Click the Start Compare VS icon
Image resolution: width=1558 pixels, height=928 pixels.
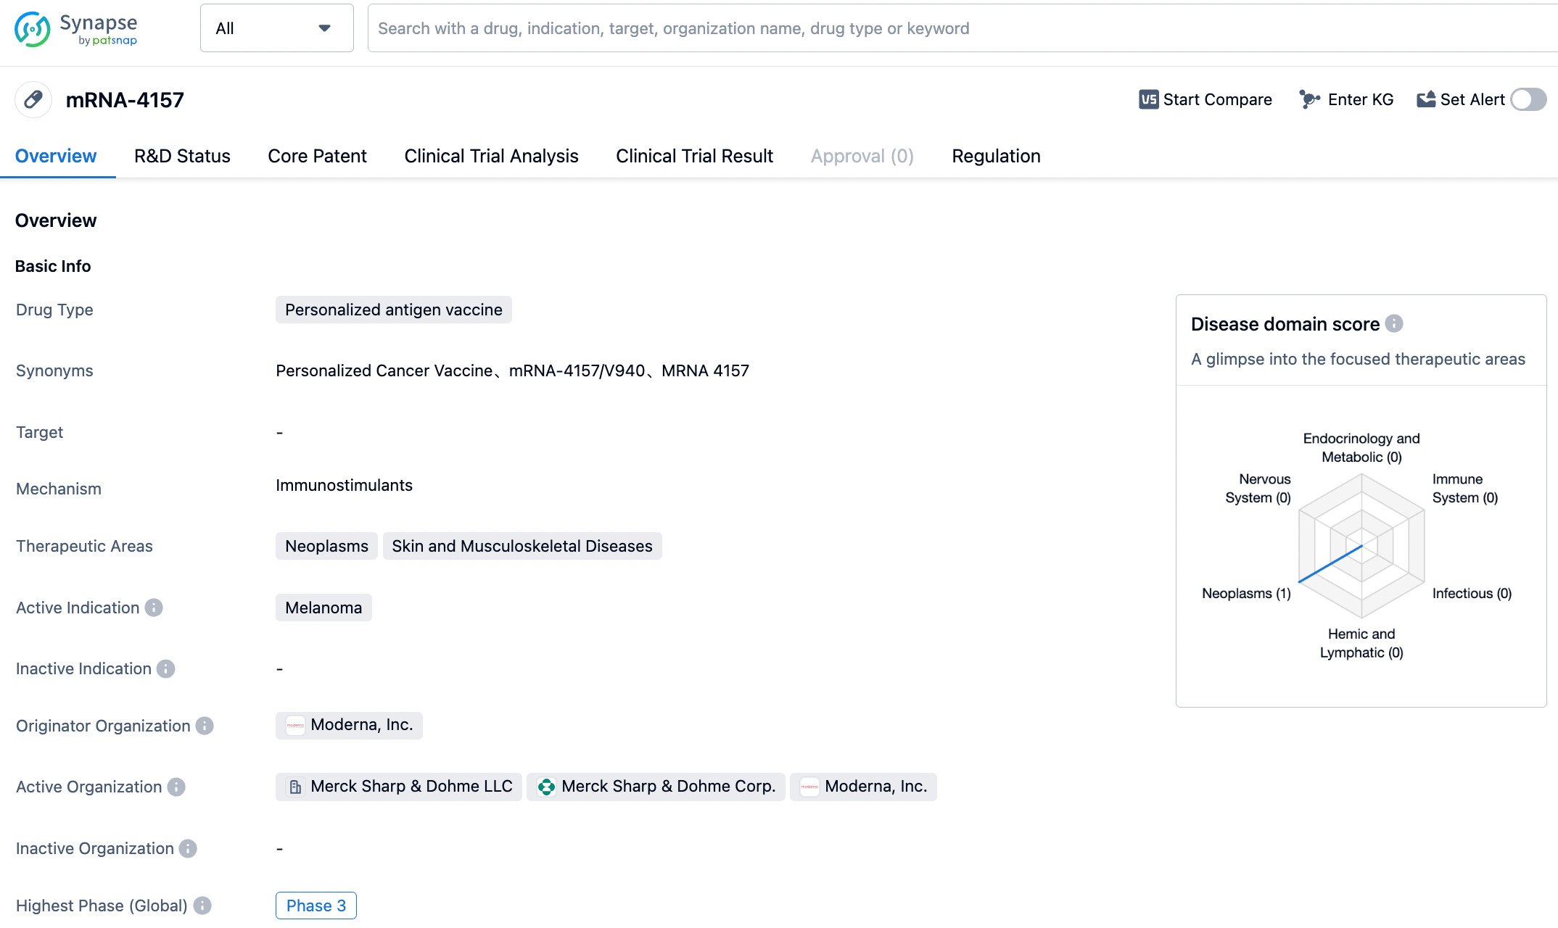coord(1148,99)
